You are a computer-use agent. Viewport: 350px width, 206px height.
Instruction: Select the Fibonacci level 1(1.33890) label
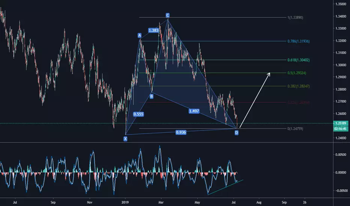click(295, 17)
